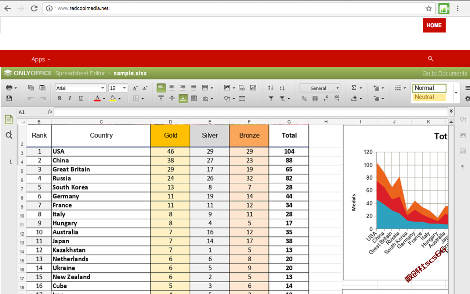
Task: Open Image settings in the right sidebar
Action: (463, 135)
